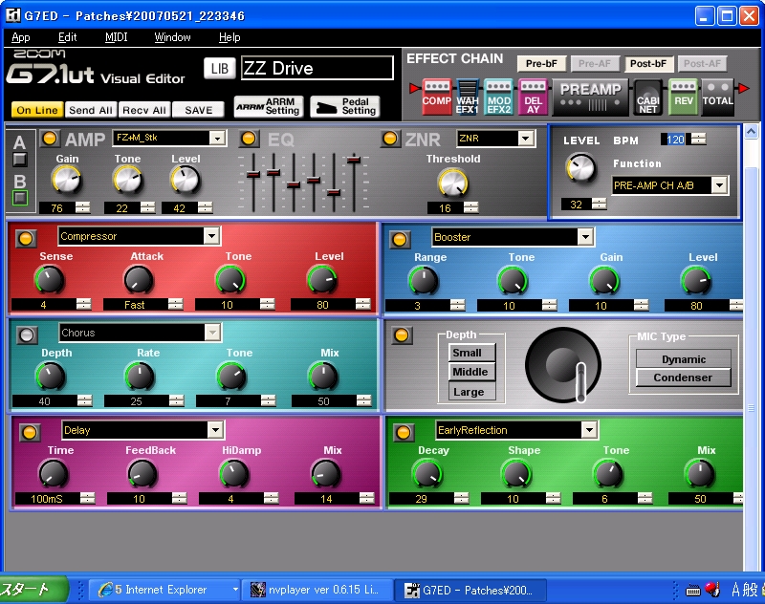The height and width of the screenshot is (604, 765).
Task: Select the WAH EFX1 pedal icon
Action: [x=467, y=97]
